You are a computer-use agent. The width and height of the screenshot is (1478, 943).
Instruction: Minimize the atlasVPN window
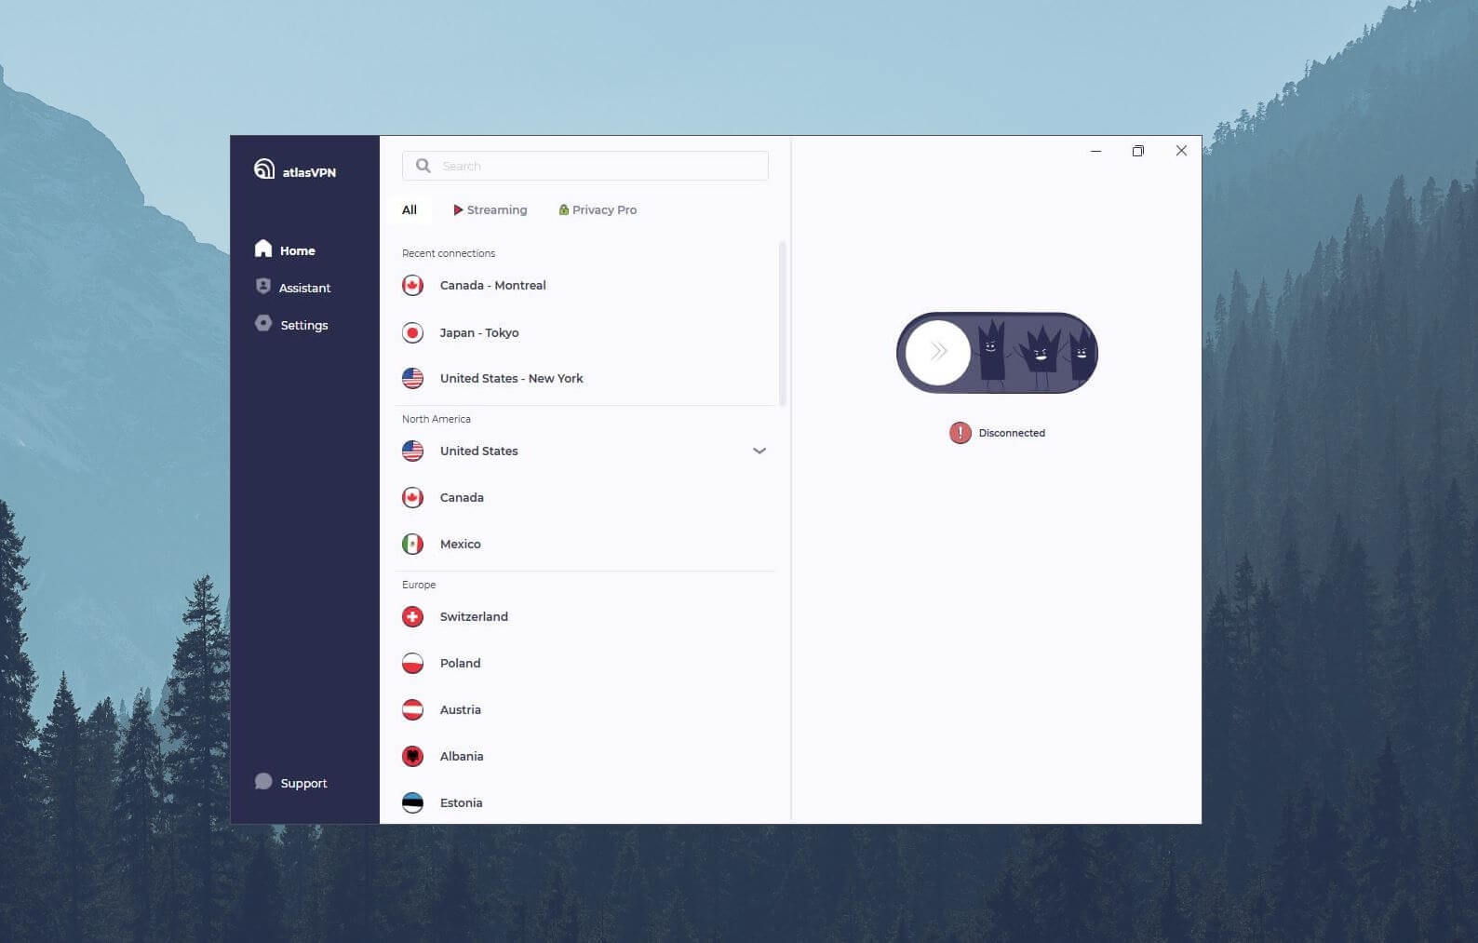pos(1096,151)
